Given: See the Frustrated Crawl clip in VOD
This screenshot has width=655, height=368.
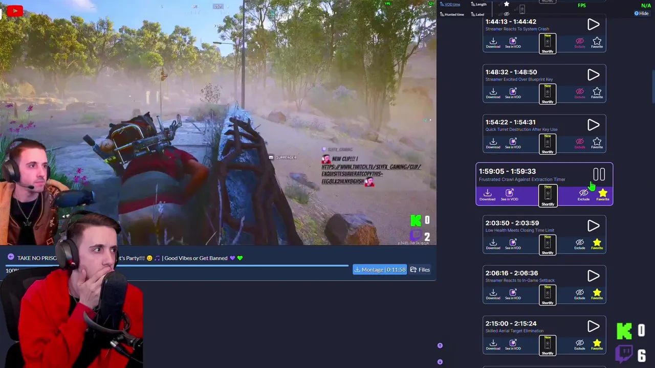Looking at the screenshot, I should point(509,195).
